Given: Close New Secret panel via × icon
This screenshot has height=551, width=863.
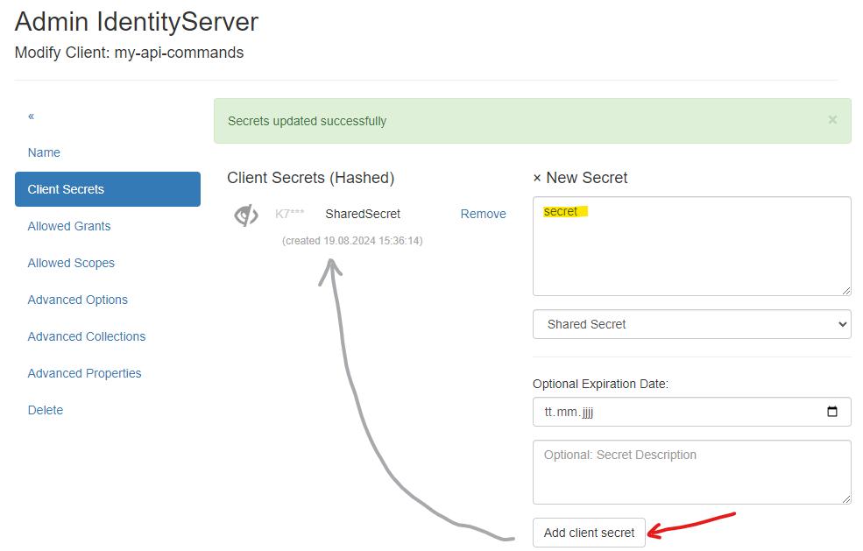Looking at the screenshot, I should click(537, 178).
